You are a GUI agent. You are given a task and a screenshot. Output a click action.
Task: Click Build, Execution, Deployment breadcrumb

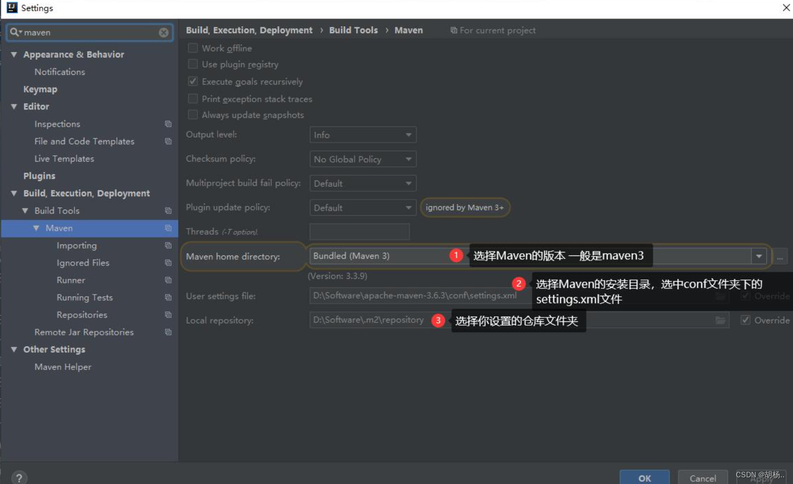pos(249,30)
